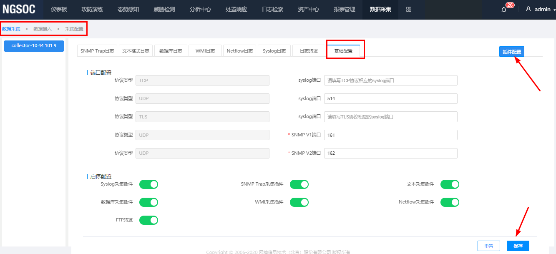Go to 资产中心 menu

(x=308, y=9)
